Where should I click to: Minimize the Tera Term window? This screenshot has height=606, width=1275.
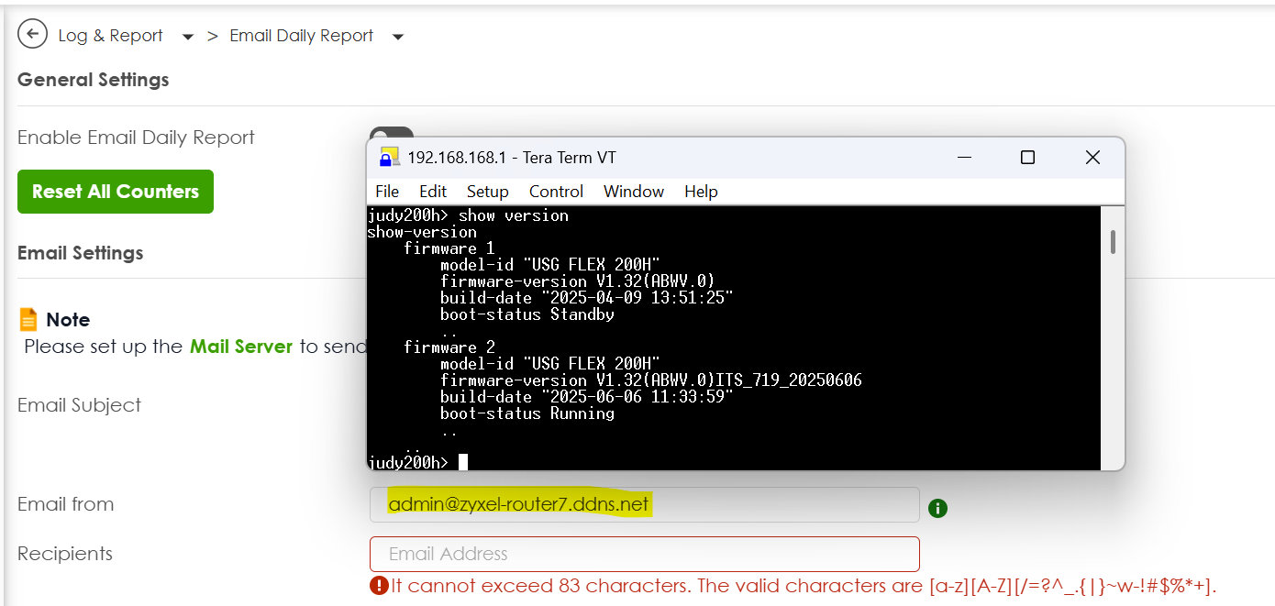[963, 158]
